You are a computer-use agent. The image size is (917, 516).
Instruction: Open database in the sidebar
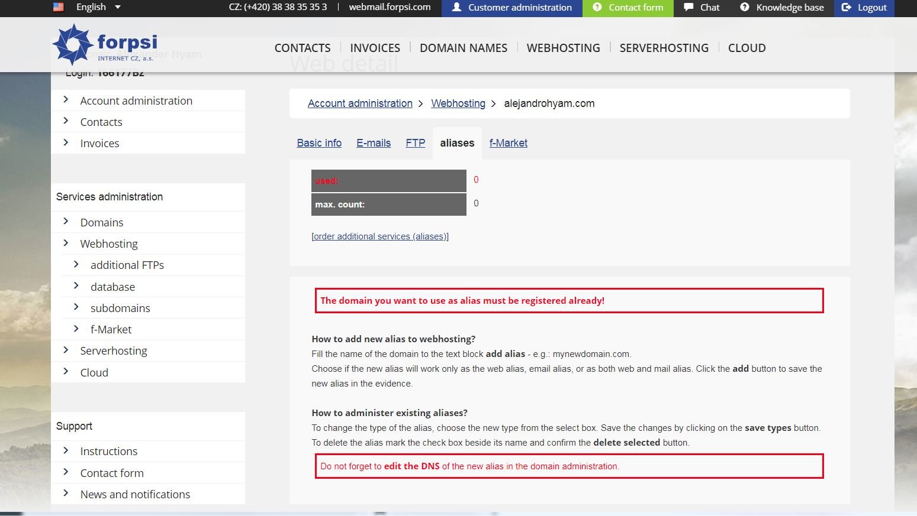pos(112,287)
